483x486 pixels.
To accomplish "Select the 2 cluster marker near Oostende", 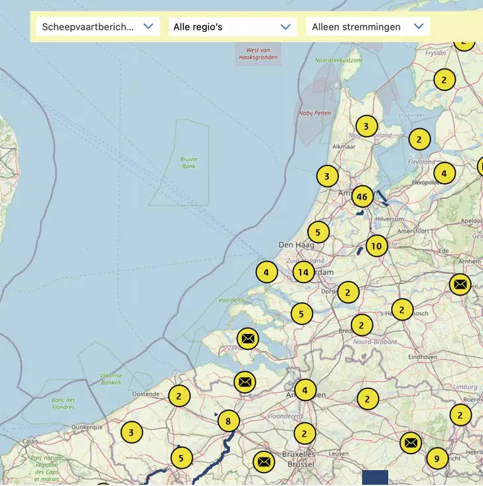I will (x=179, y=396).
